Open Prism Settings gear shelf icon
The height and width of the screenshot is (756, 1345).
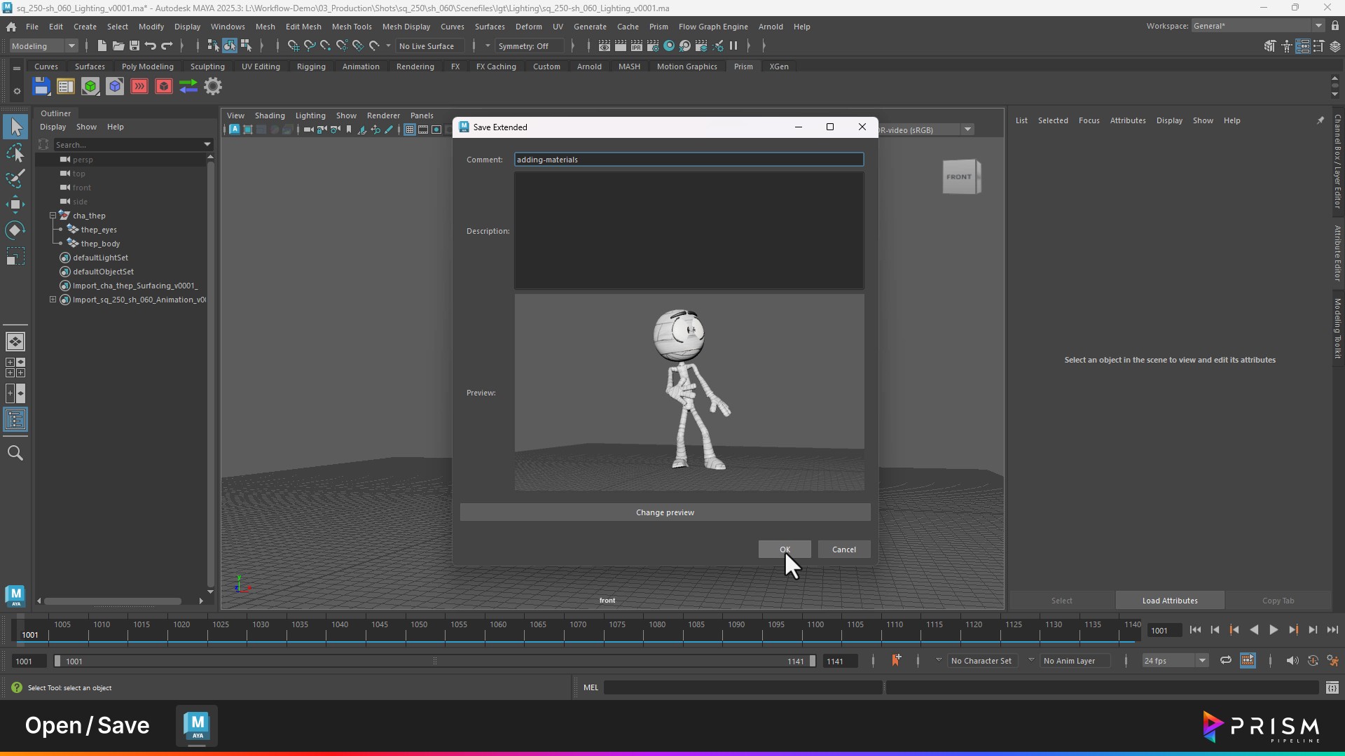(x=213, y=87)
